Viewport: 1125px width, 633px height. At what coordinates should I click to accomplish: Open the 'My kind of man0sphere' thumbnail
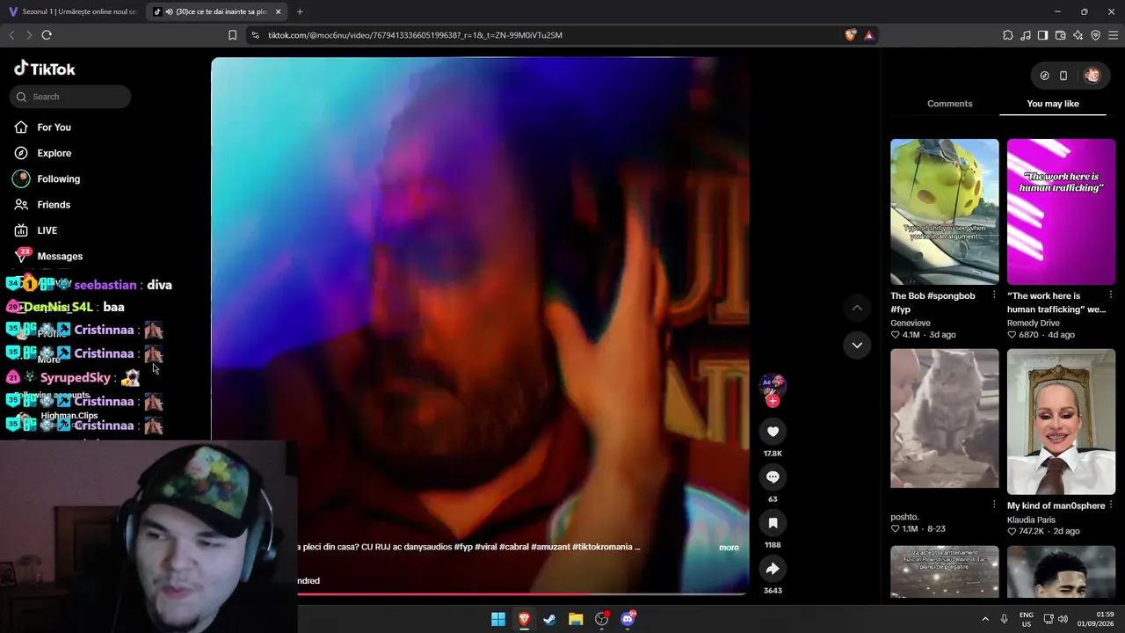[1061, 422]
